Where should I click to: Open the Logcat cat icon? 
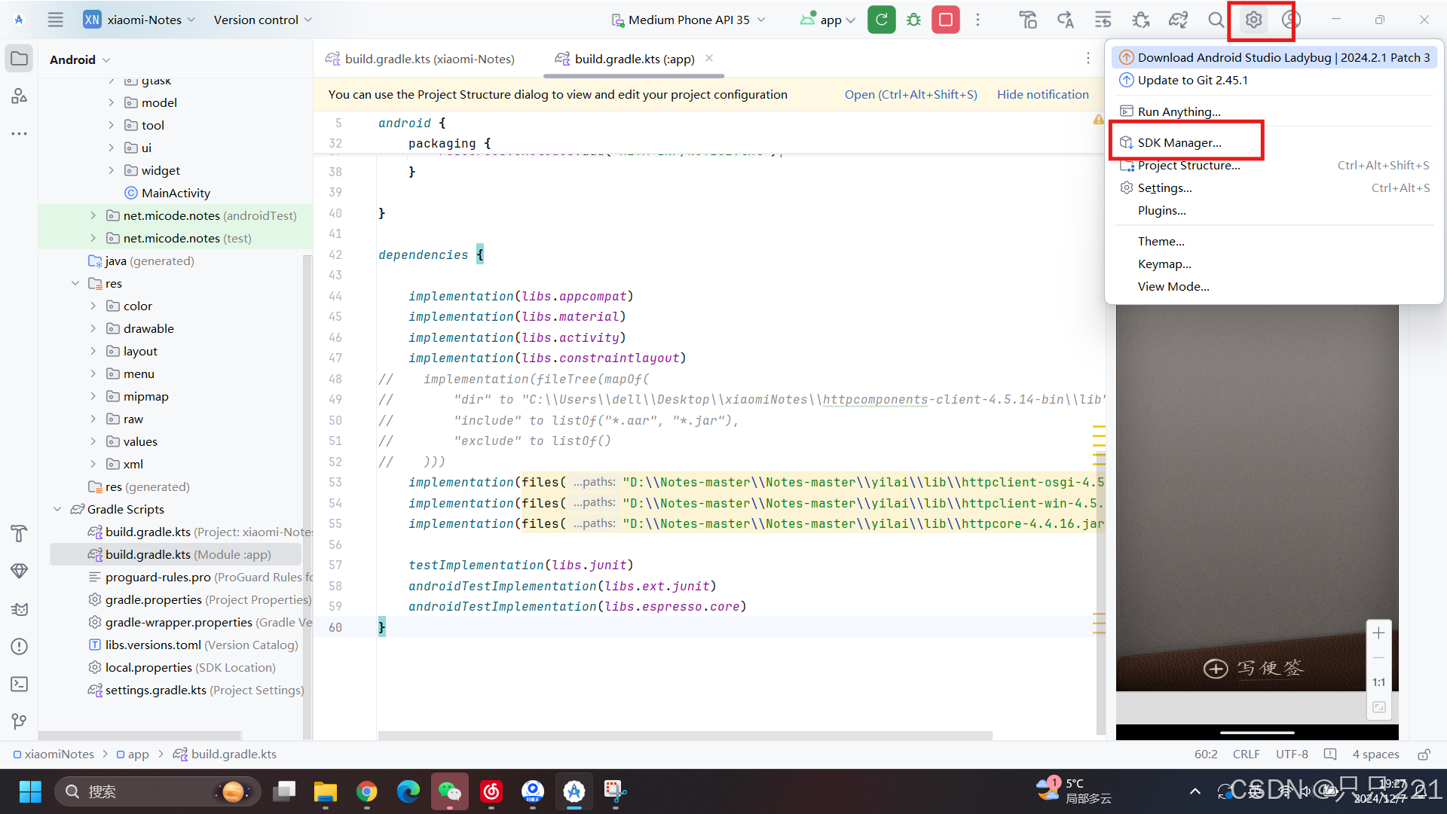click(20, 608)
